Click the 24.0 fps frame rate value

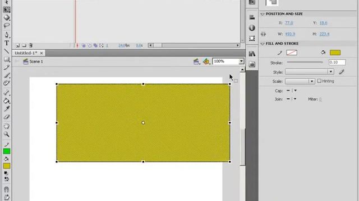[x=124, y=46]
